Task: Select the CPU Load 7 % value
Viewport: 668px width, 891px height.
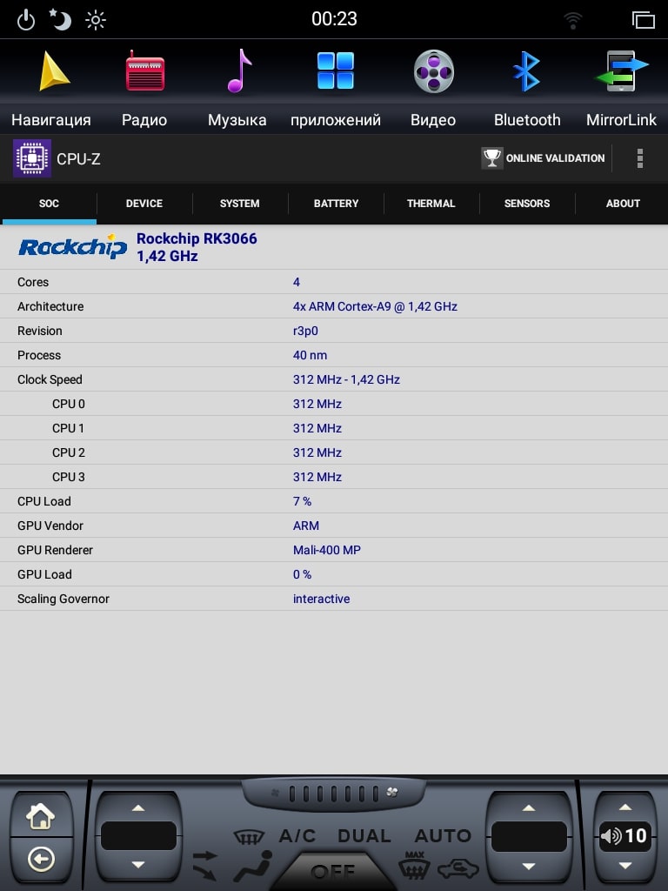Action: (x=302, y=501)
